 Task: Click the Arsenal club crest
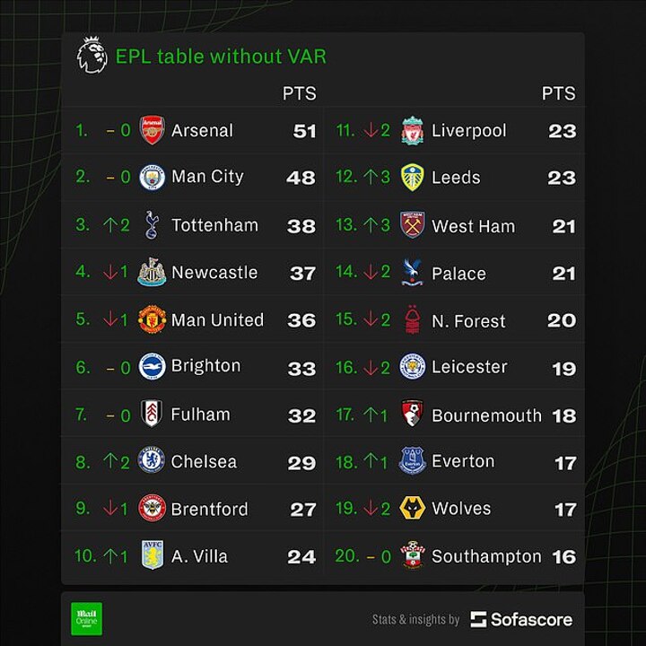[x=152, y=131]
